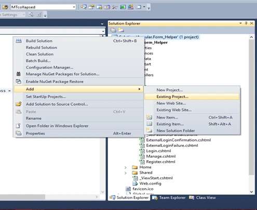Open the Properties Window toolbar icon

click(91, 7)
